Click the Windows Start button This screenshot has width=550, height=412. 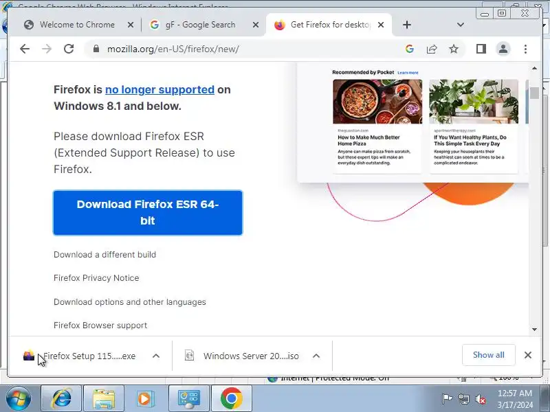click(x=19, y=398)
